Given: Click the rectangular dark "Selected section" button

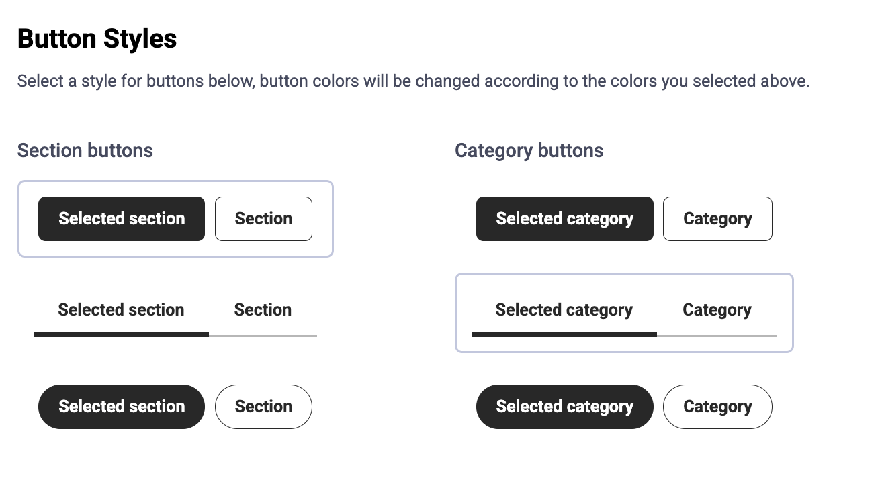Looking at the screenshot, I should 122,219.
